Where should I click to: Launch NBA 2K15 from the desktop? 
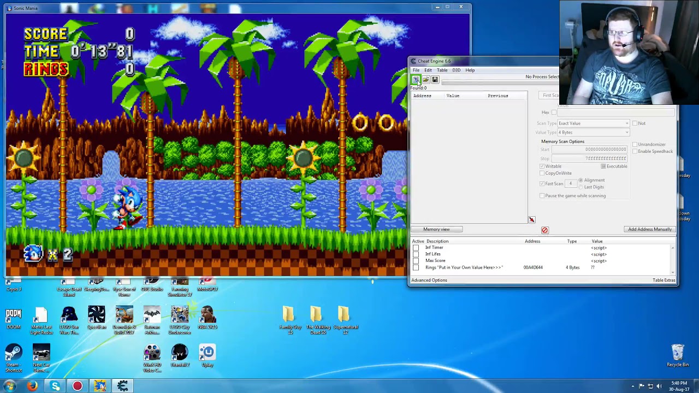[208, 319]
